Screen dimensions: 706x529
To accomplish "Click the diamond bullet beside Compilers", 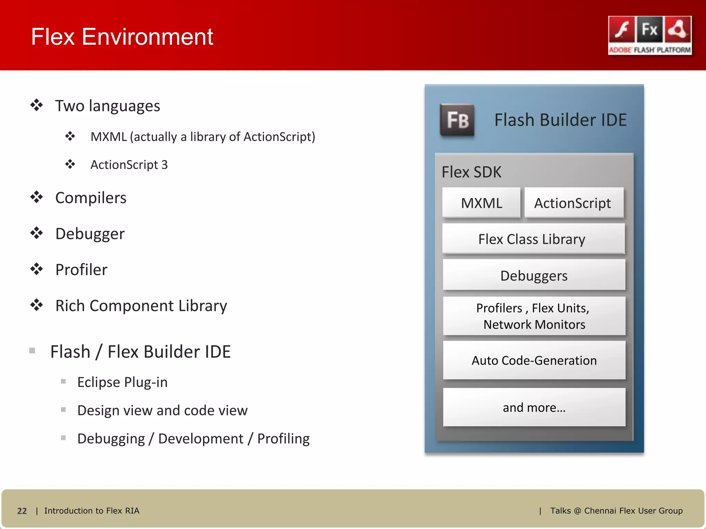I will click(37, 197).
